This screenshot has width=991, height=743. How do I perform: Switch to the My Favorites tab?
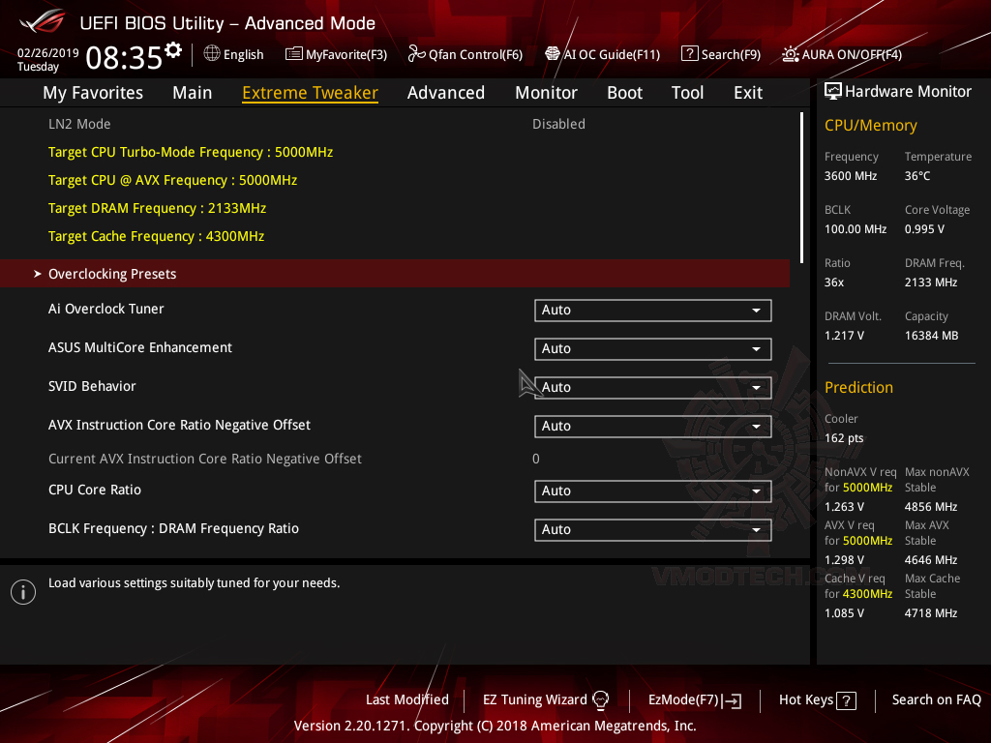(x=93, y=93)
